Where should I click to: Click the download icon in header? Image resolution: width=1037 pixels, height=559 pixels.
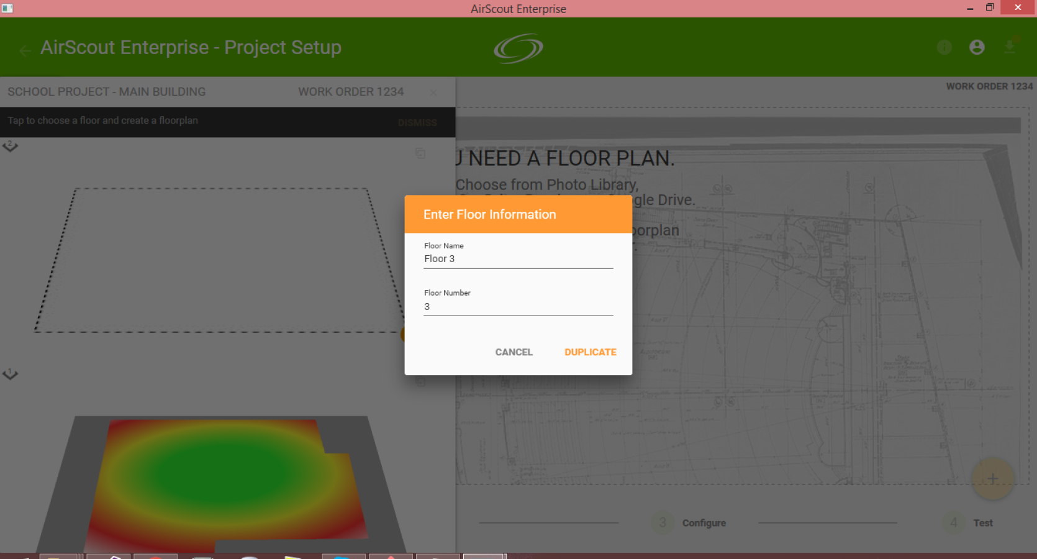point(1010,47)
